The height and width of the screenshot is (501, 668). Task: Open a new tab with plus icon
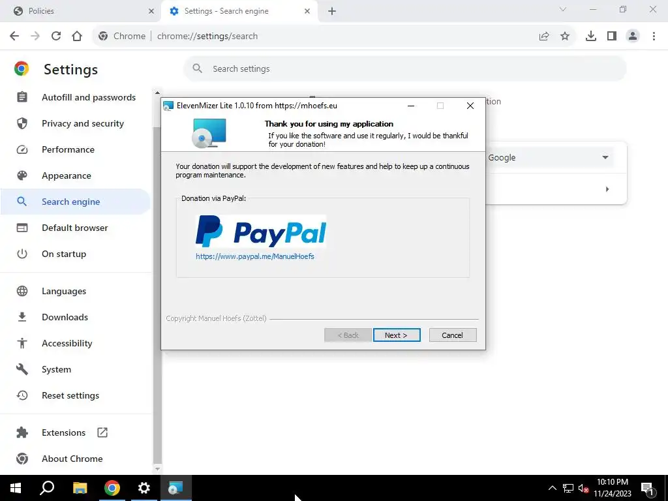pos(332,11)
